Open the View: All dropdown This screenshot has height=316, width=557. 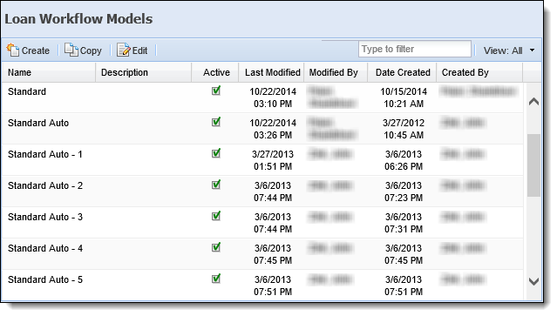[x=509, y=50]
